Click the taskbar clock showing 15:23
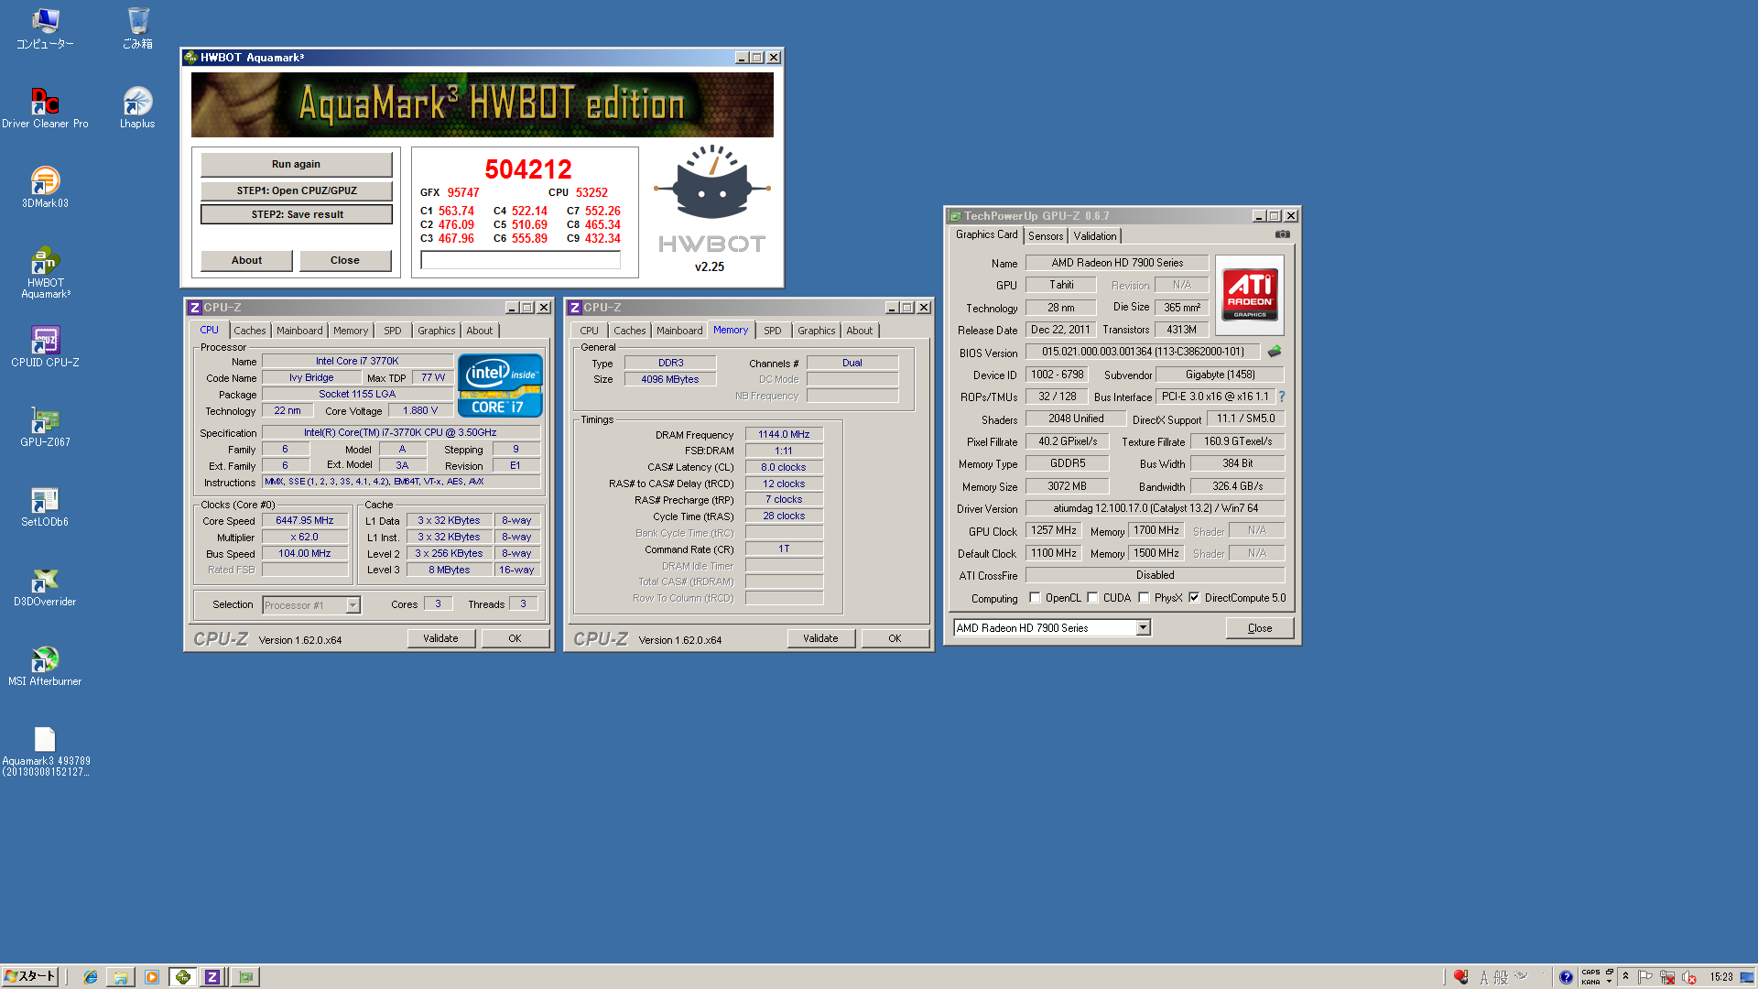The height and width of the screenshot is (989, 1758). (x=1721, y=977)
